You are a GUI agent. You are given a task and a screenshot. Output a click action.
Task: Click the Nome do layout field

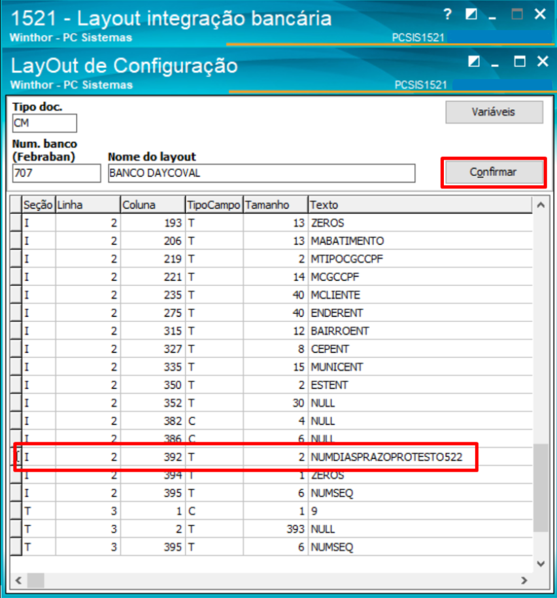pos(262,173)
